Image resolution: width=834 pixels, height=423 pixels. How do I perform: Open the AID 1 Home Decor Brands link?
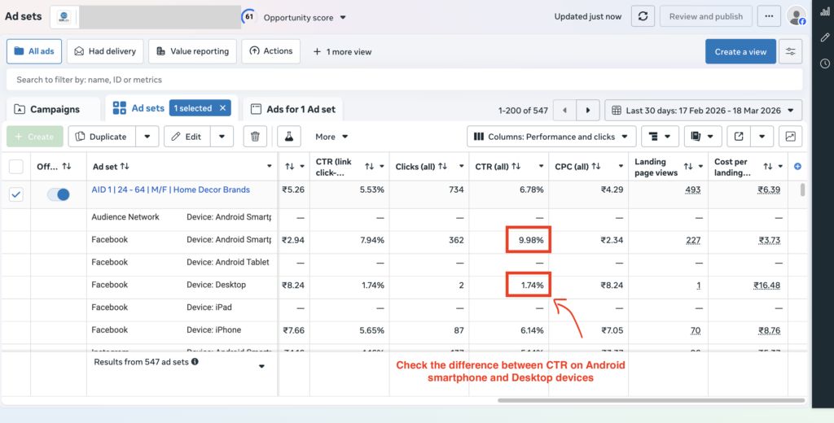tap(171, 190)
